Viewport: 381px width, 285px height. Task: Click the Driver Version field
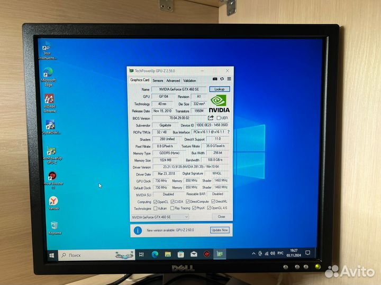coord(190,167)
